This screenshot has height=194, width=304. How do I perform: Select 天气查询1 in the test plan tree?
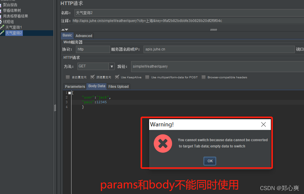pyautogui.click(x=14, y=27)
